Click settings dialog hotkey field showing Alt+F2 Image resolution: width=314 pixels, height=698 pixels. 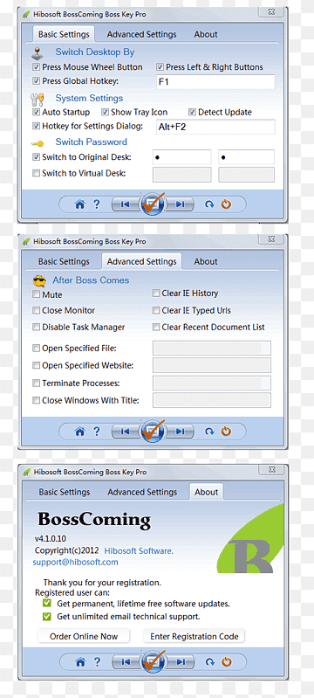pos(215,127)
